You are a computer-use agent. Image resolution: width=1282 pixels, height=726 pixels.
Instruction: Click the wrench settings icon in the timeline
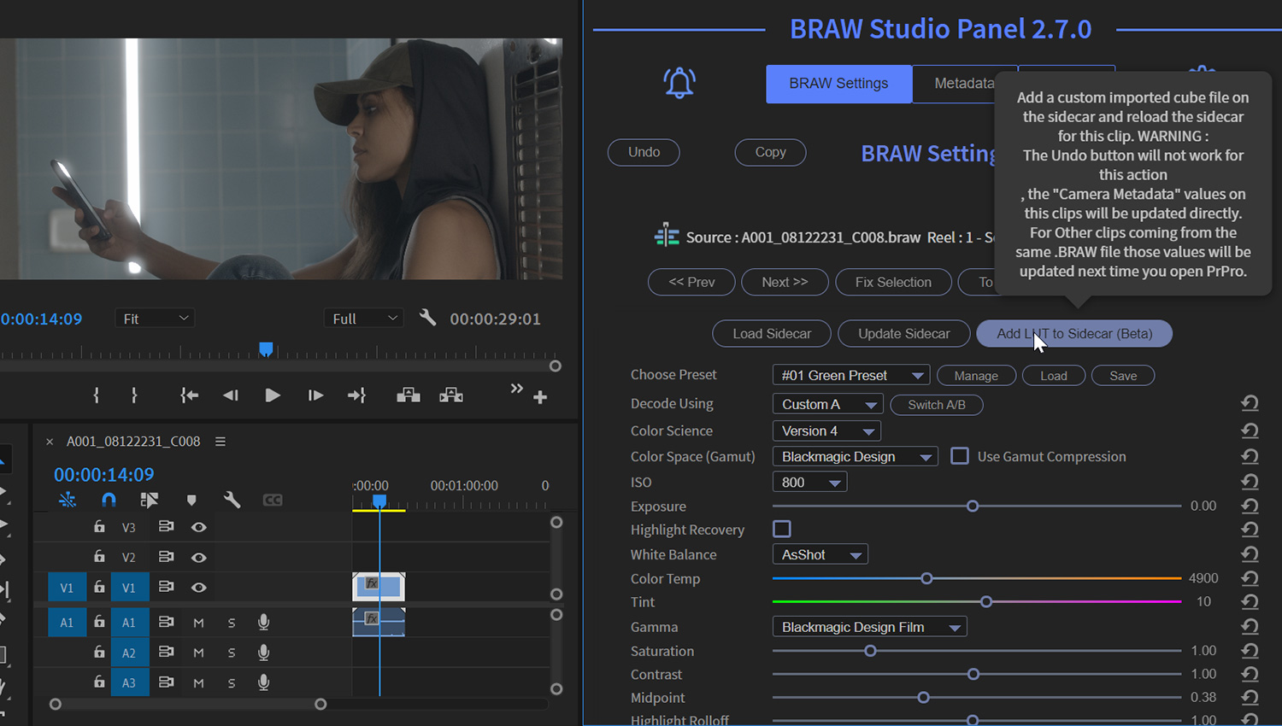232,500
